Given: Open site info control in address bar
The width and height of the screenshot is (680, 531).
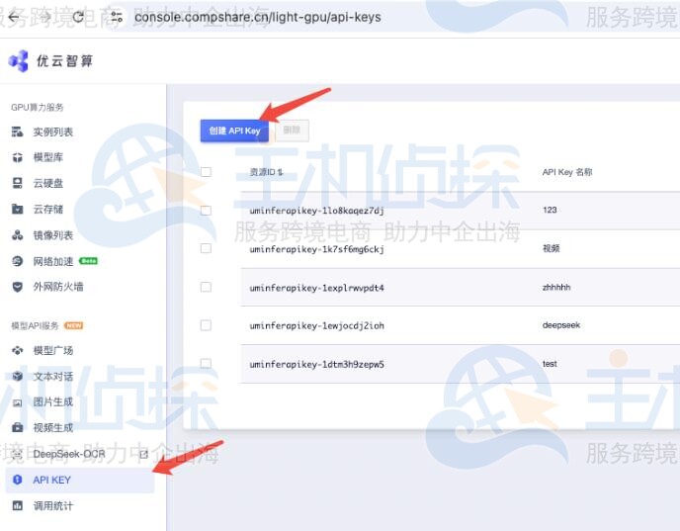Looking at the screenshot, I should [x=116, y=17].
